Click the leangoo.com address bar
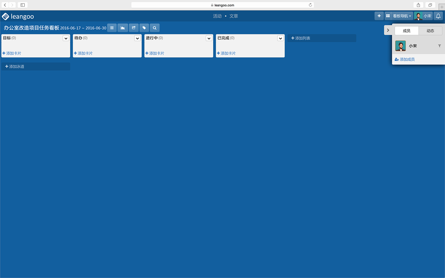The width and height of the screenshot is (445, 278). 222,5
